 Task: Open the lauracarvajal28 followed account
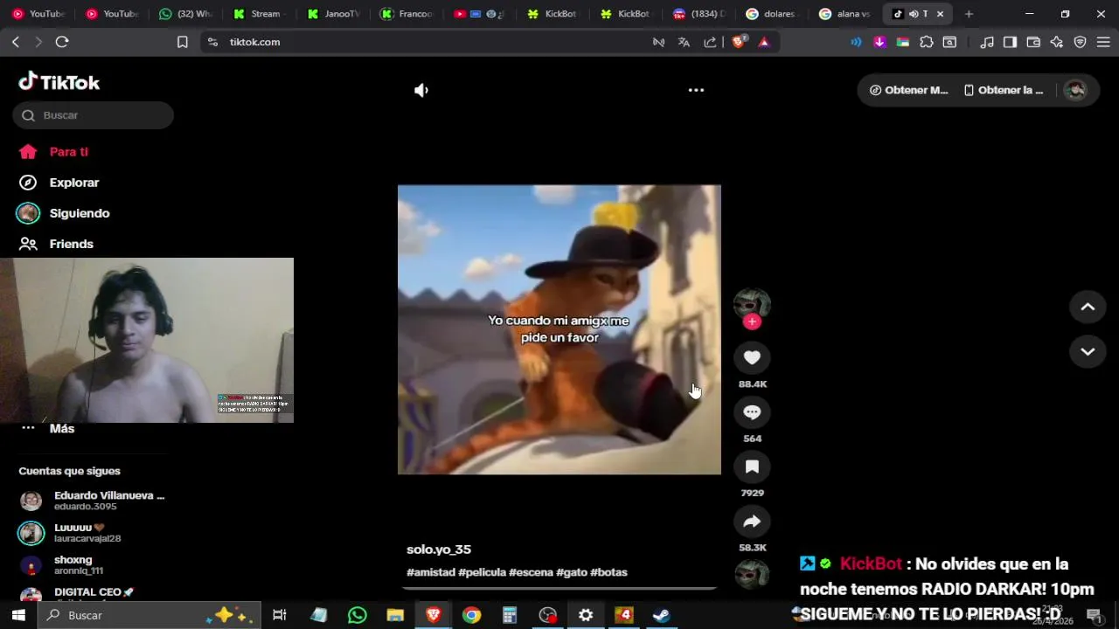(x=87, y=533)
